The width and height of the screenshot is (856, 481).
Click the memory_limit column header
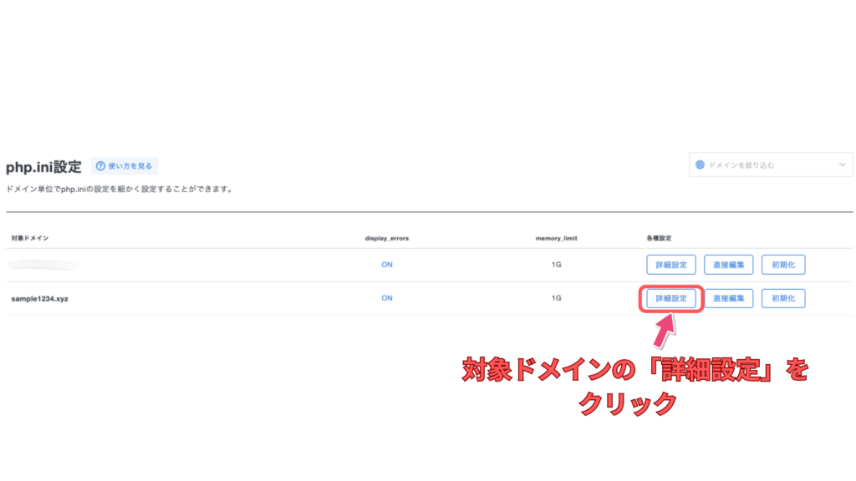pos(556,238)
